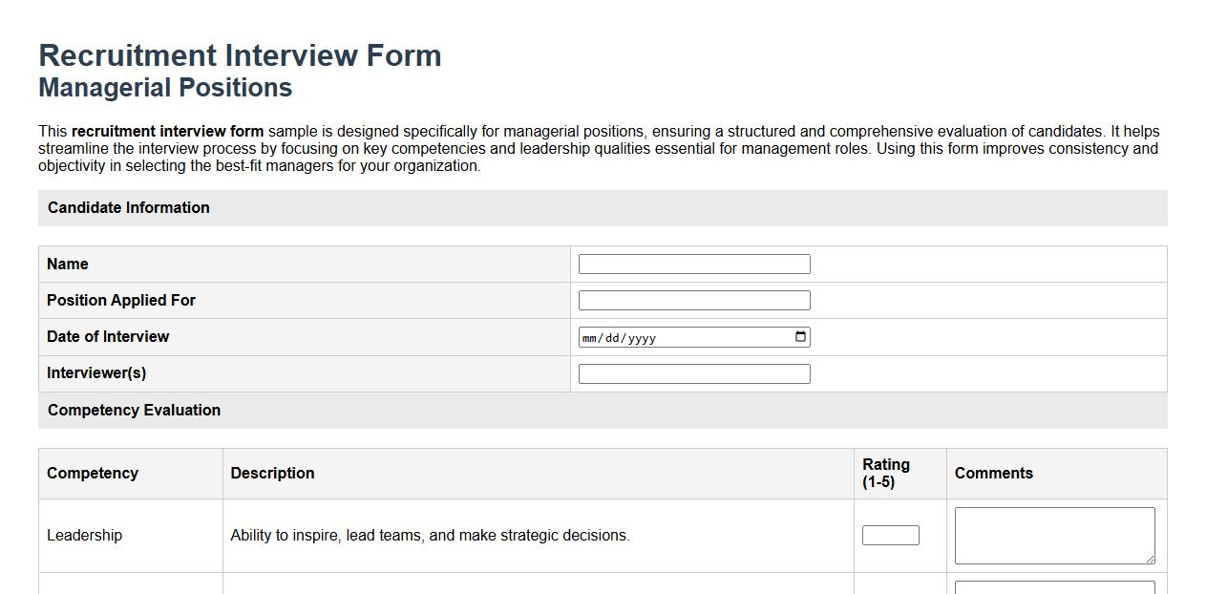Click the Name input field
1206x594 pixels.
point(692,264)
